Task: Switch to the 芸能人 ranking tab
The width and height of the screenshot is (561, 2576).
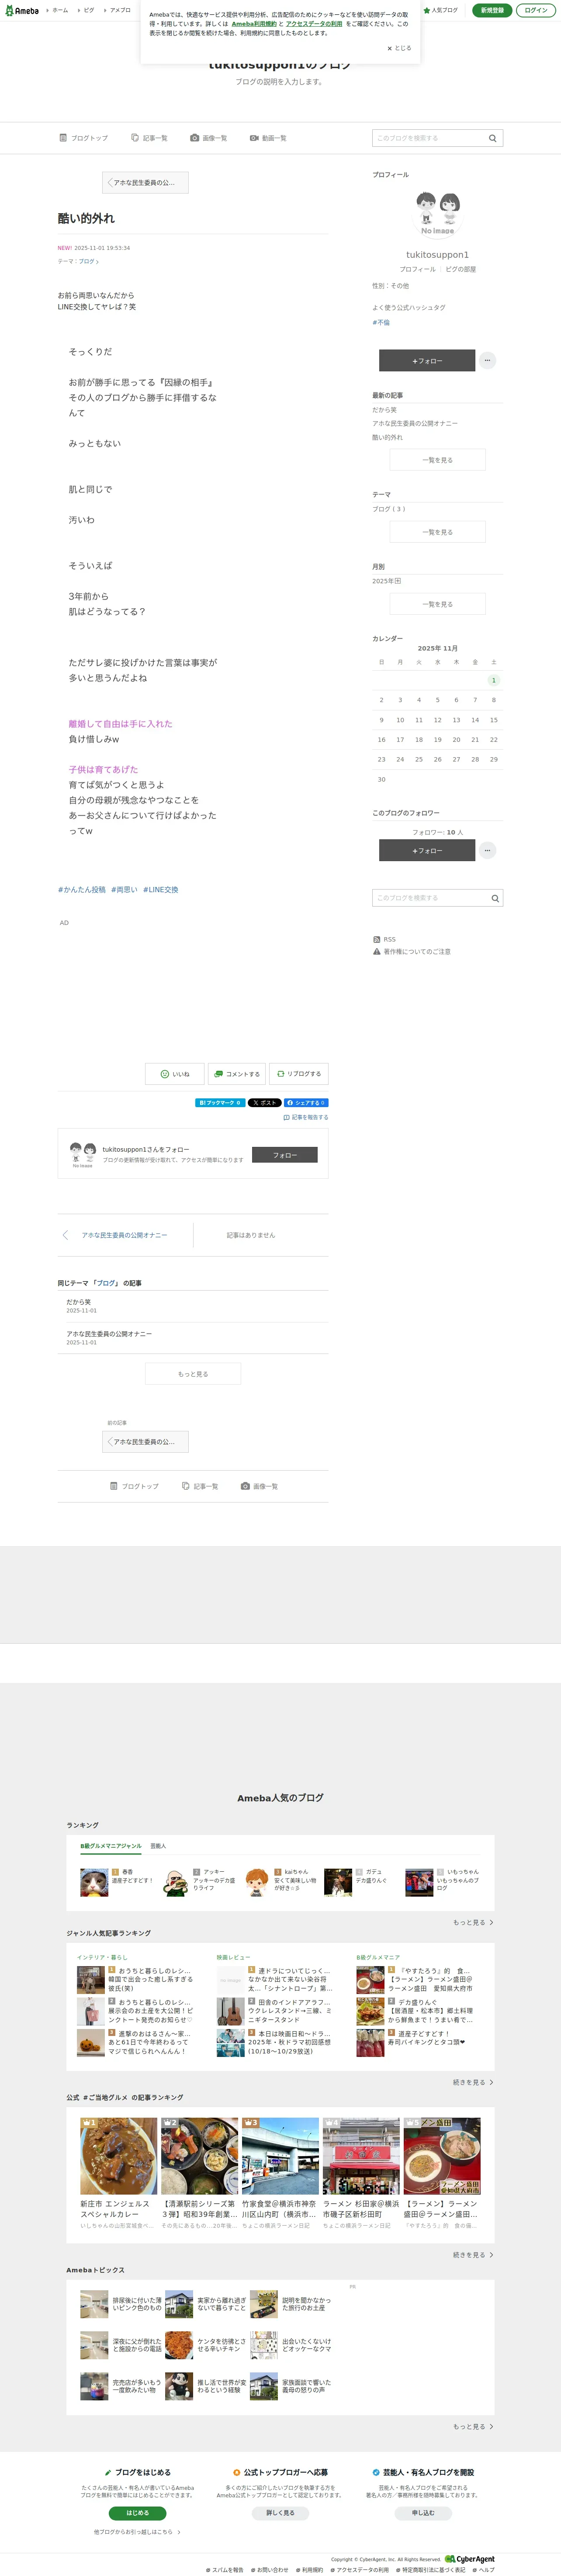Action: (158, 1846)
